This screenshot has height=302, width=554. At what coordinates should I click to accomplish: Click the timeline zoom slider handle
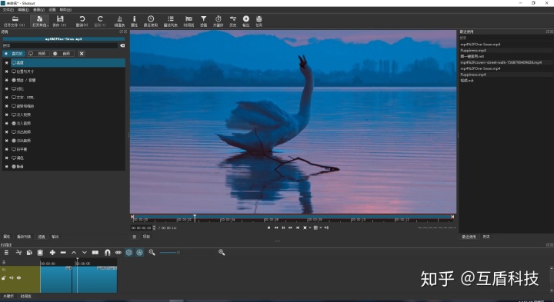[x=179, y=252]
